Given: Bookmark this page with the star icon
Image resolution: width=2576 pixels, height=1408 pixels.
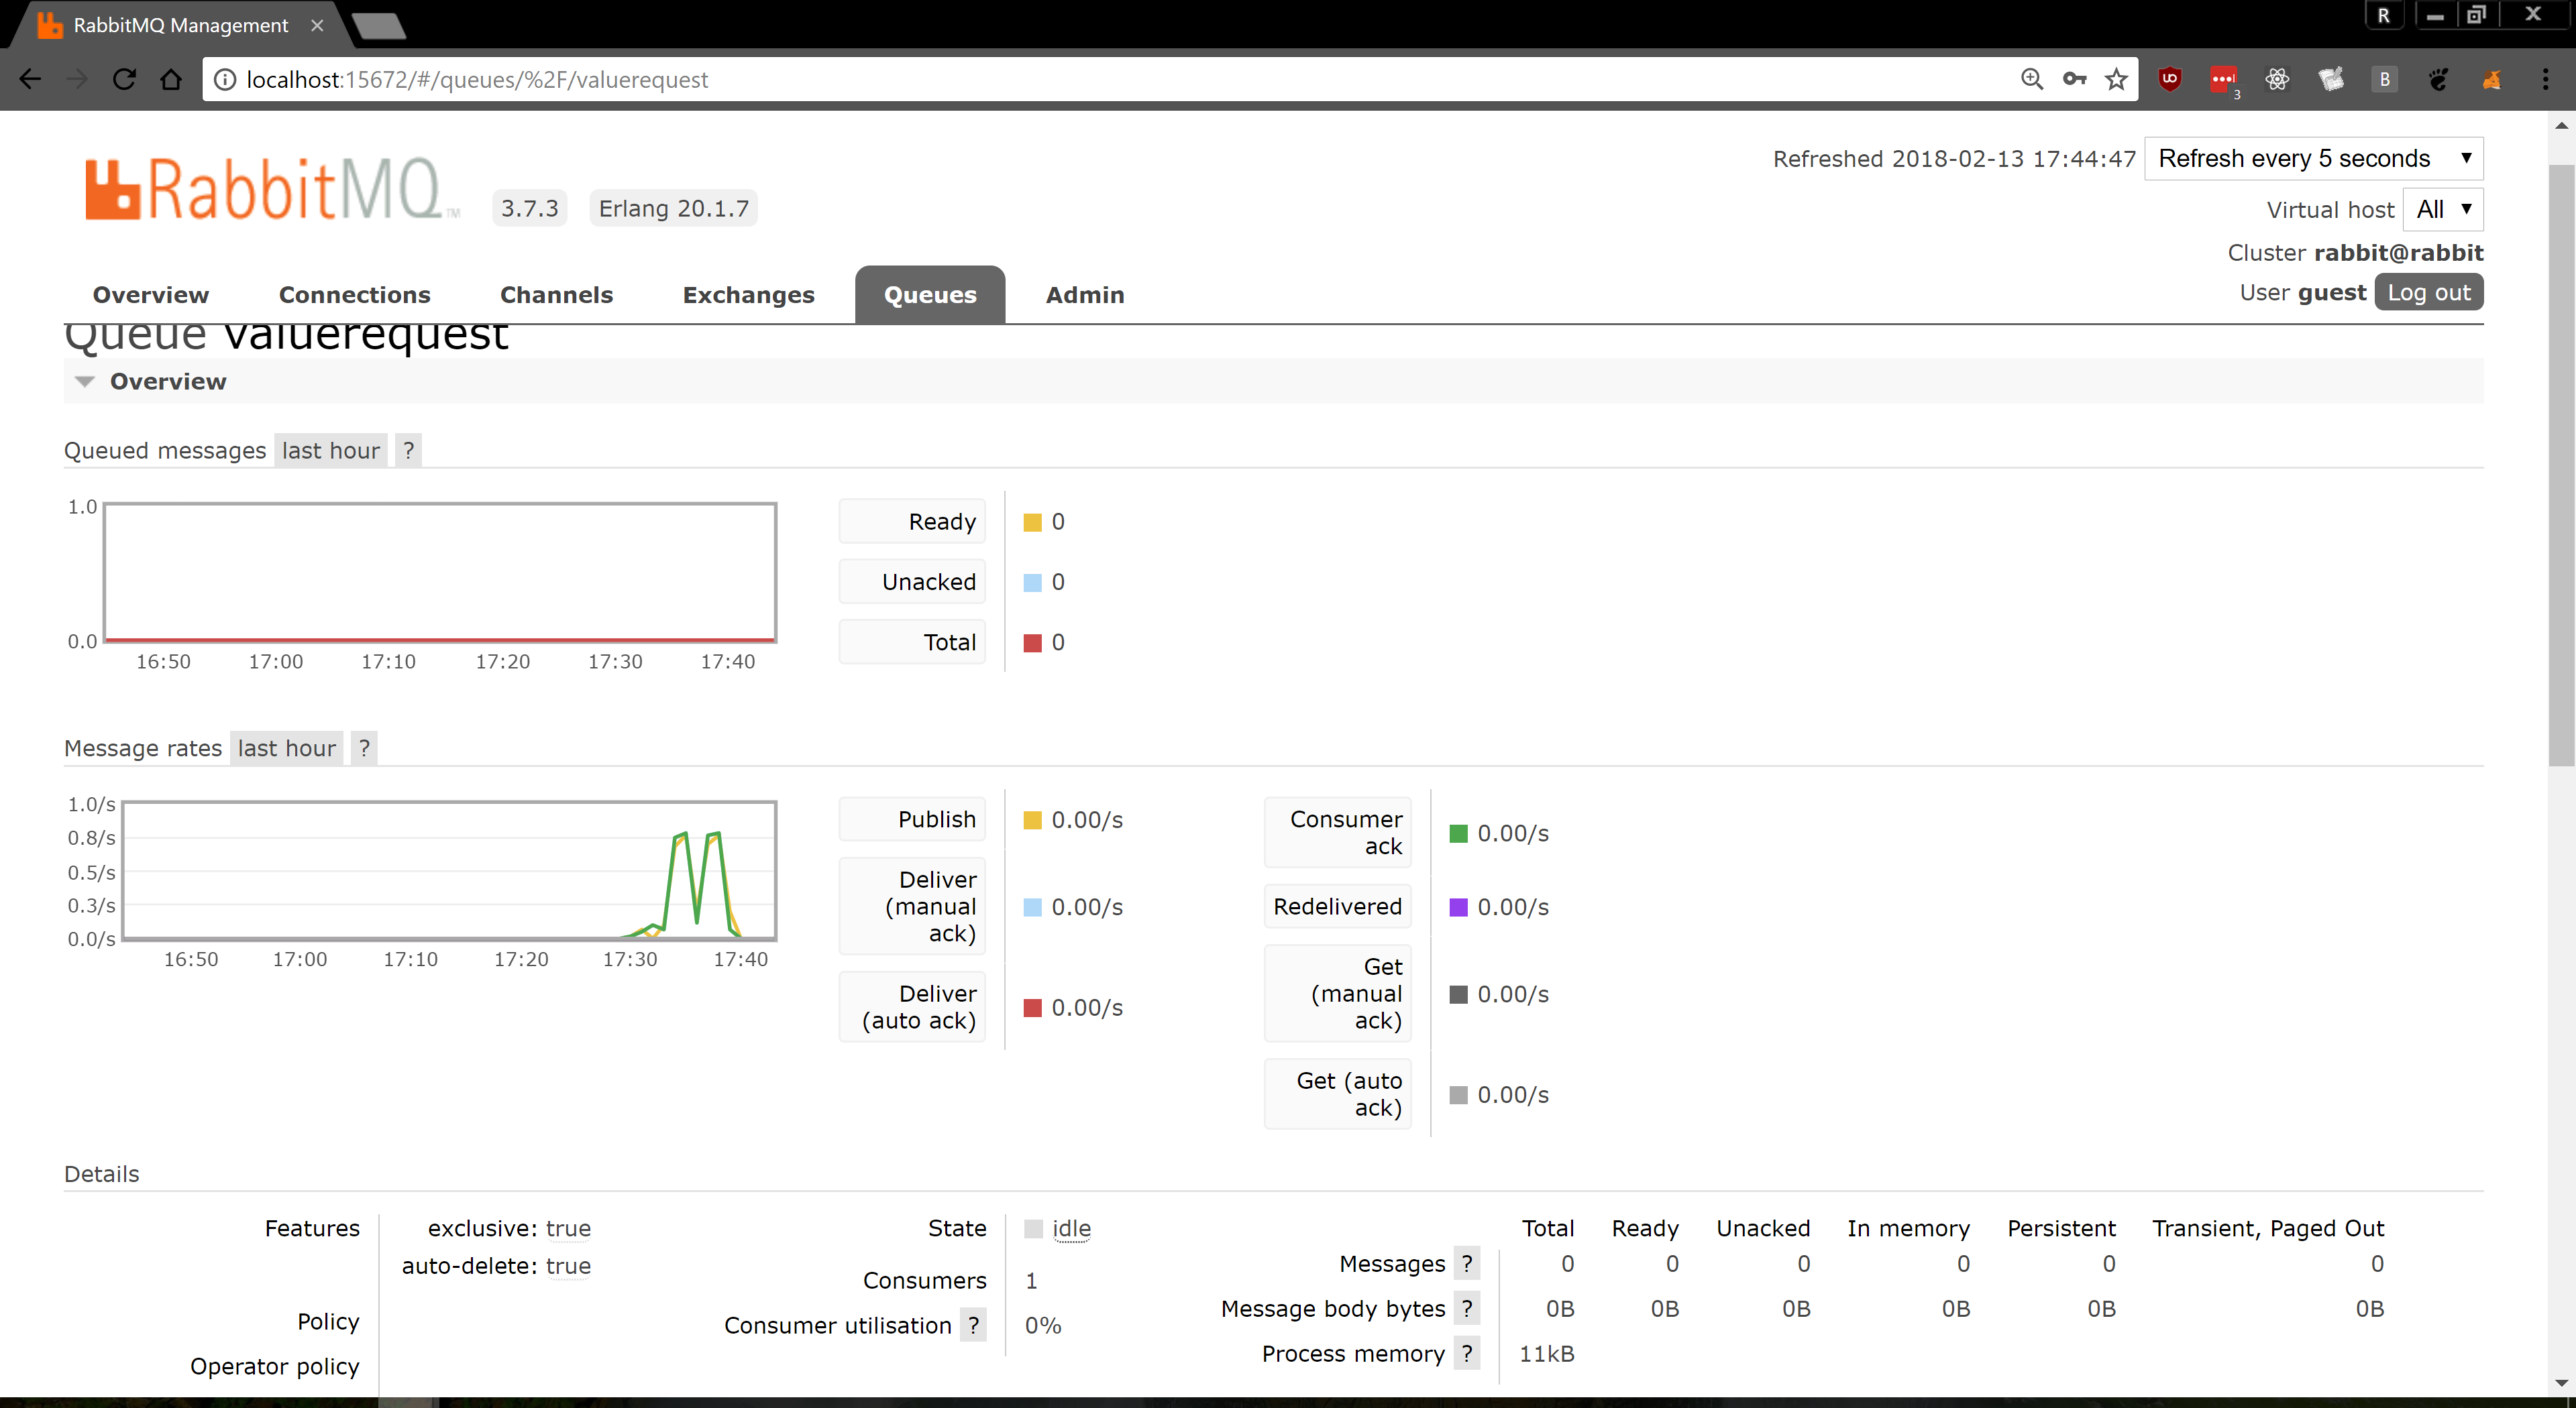Looking at the screenshot, I should (2117, 79).
